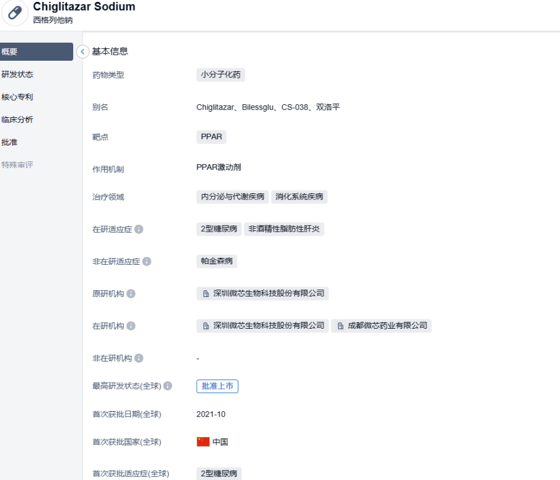Screen dimensions: 560x480
Task: Click info icon next to 非在研适应症
Action: [x=147, y=262]
